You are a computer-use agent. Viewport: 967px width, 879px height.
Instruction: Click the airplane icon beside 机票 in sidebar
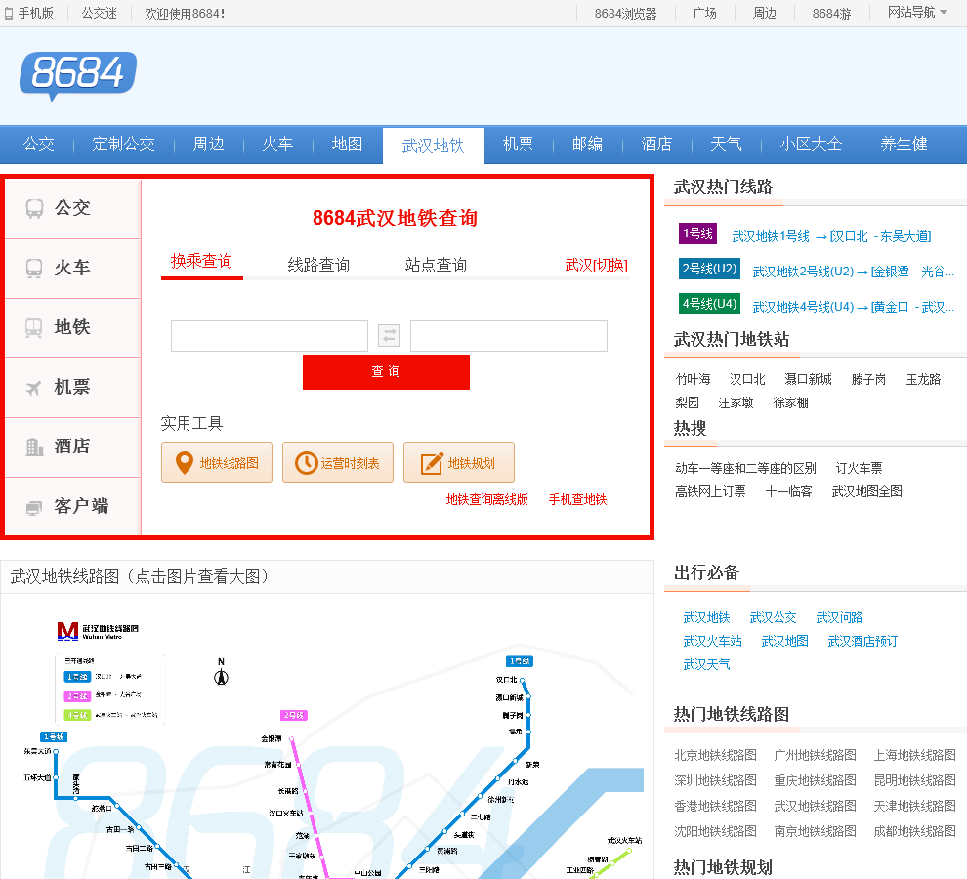point(33,388)
